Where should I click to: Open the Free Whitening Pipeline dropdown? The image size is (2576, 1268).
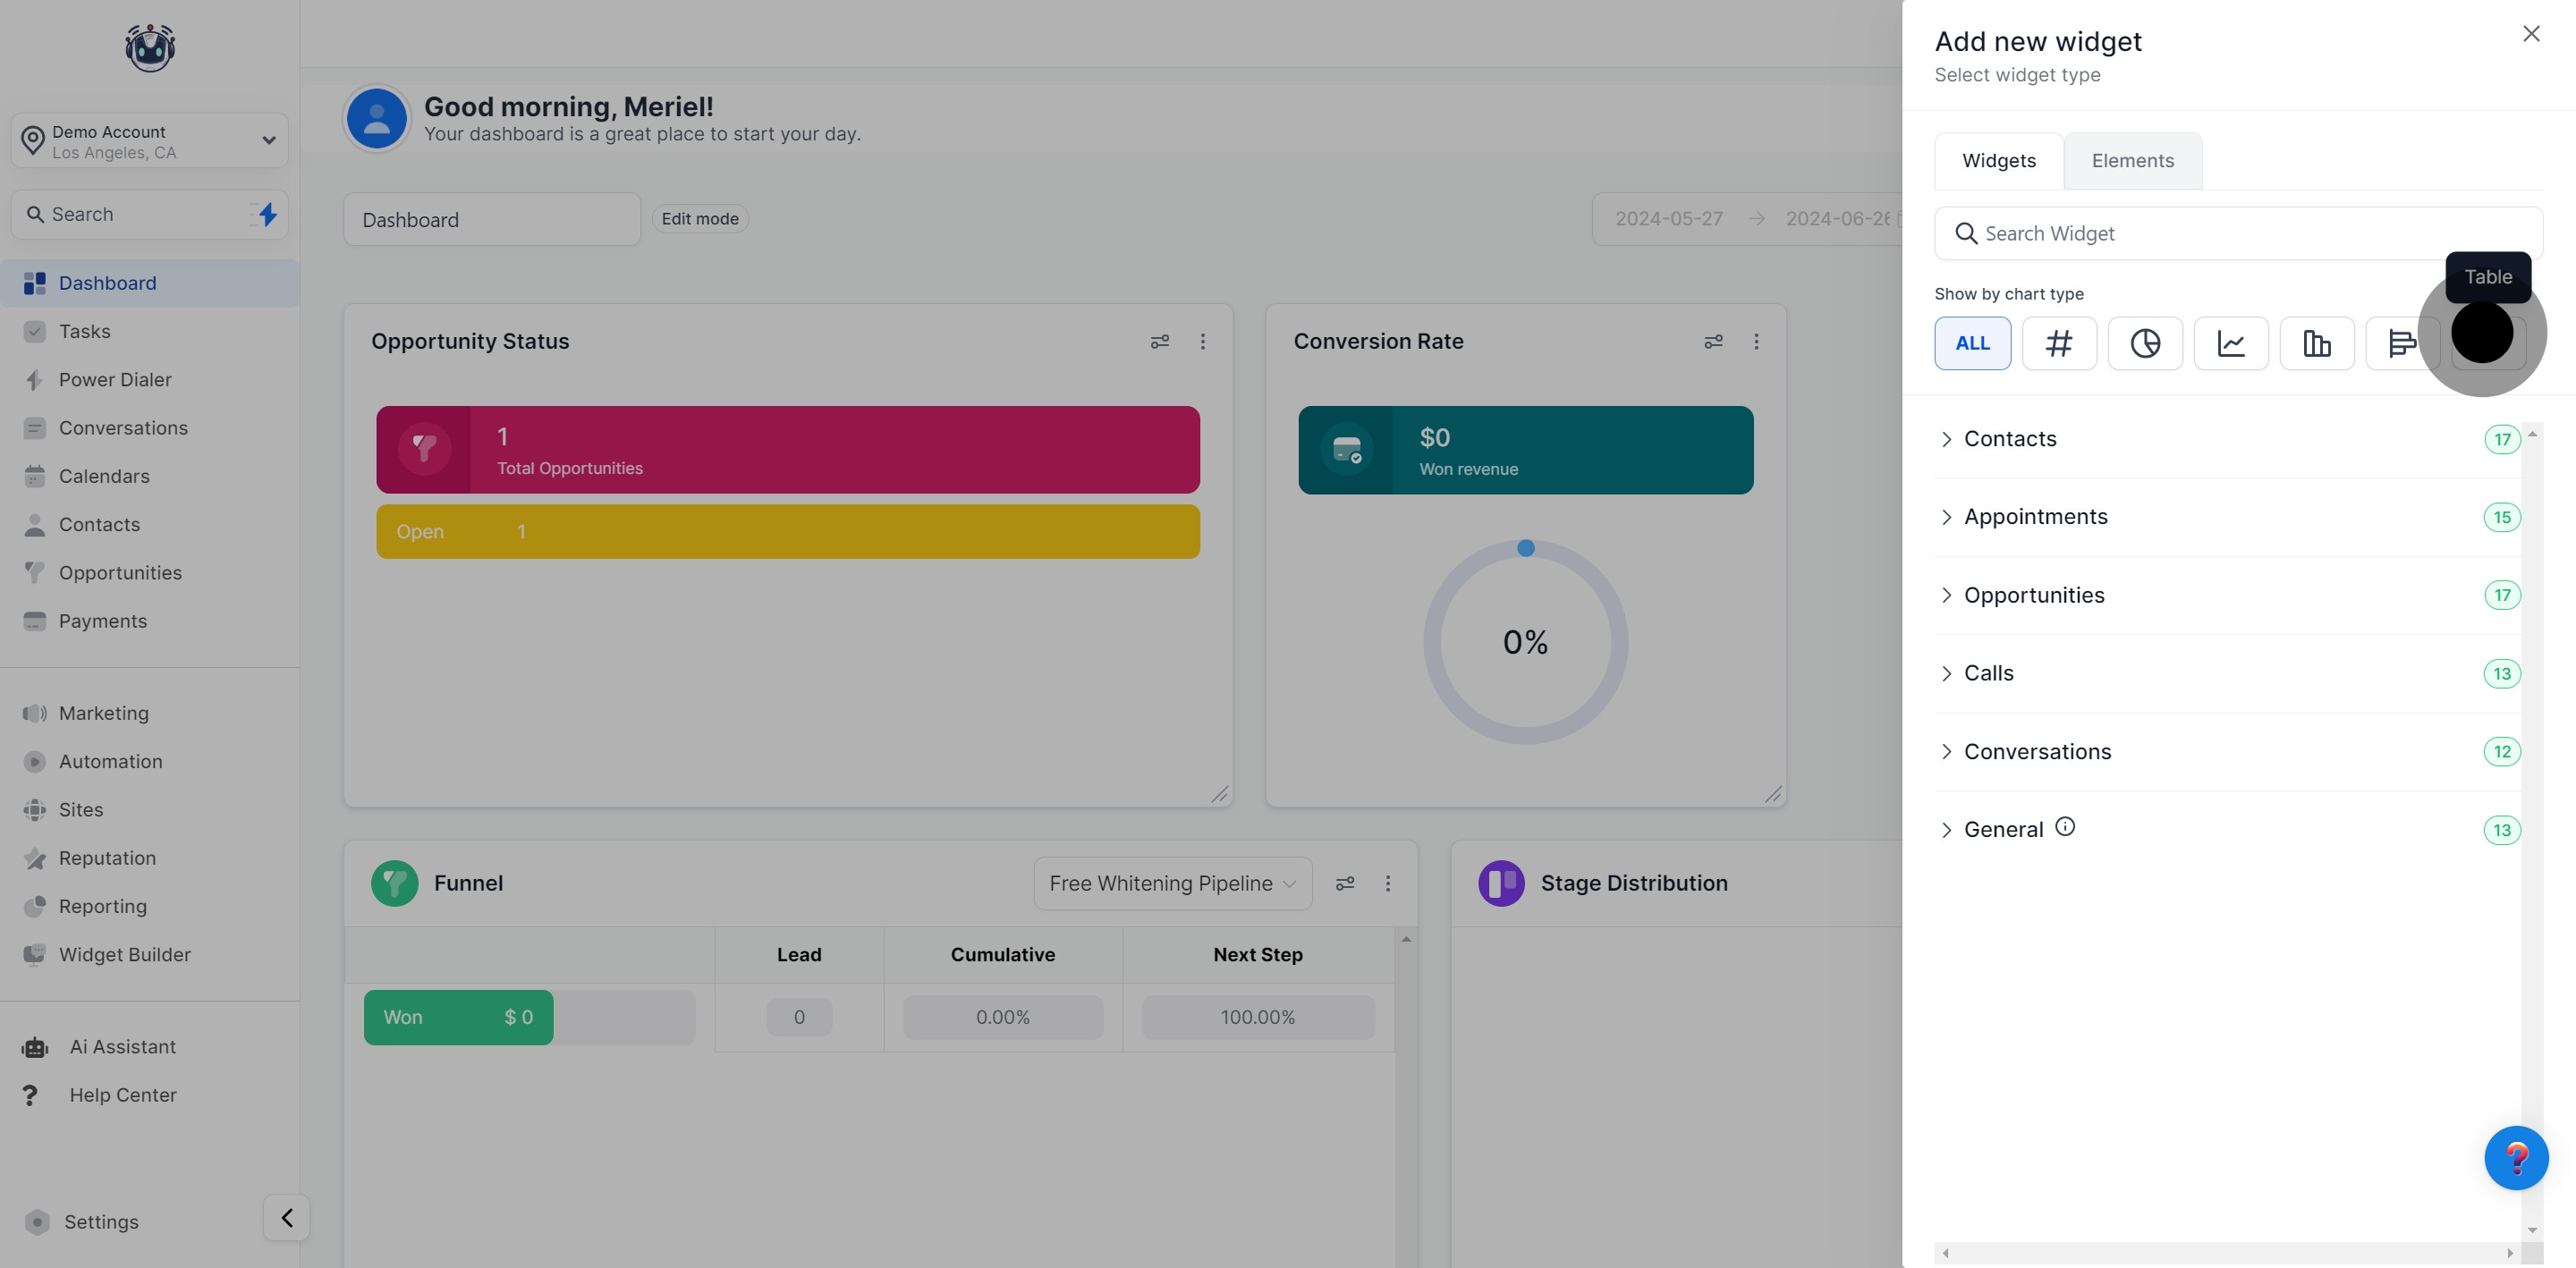tap(1172, 883)
